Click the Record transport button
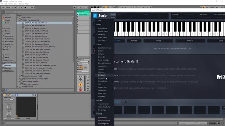Screen dimensions: 225x126 pyautogui.click(x=98, y=7)
